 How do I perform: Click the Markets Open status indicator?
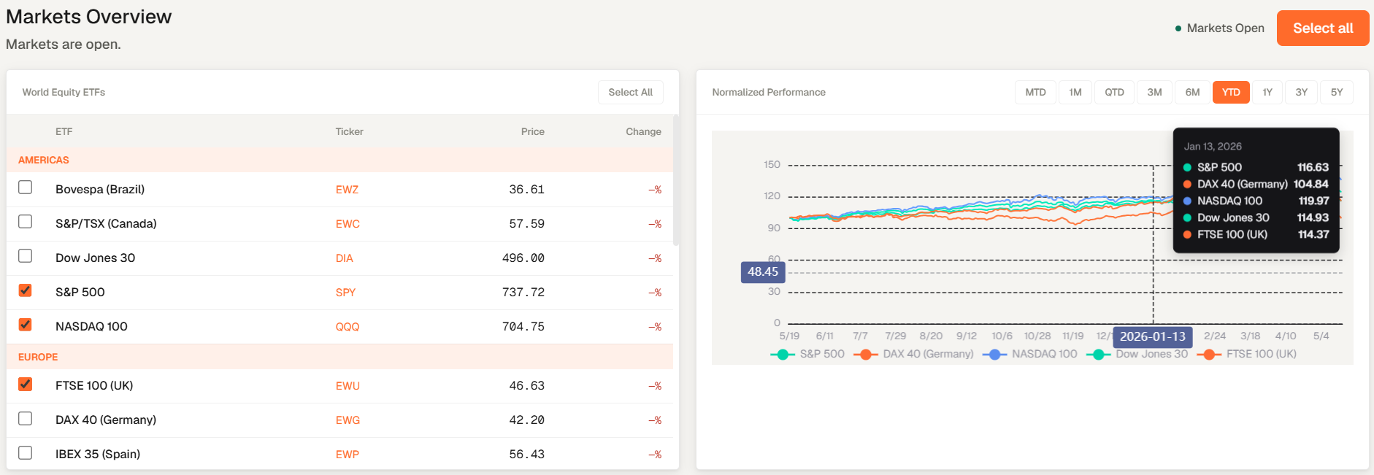pyautogui.click(x=1219, y=28)
